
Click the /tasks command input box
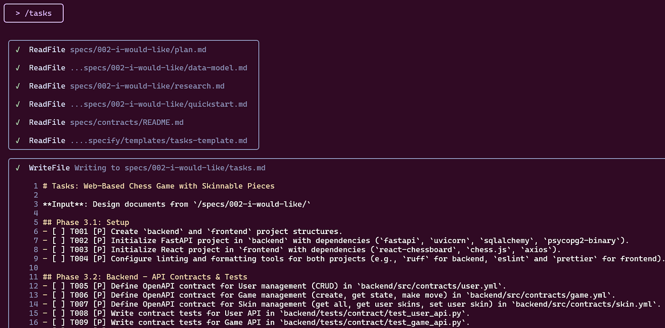point(34,13)
